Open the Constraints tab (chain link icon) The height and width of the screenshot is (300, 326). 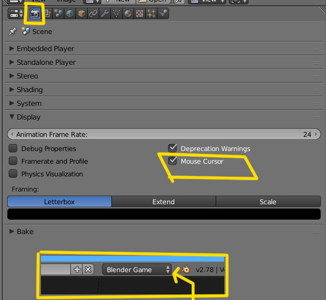[x=93, y=14]
